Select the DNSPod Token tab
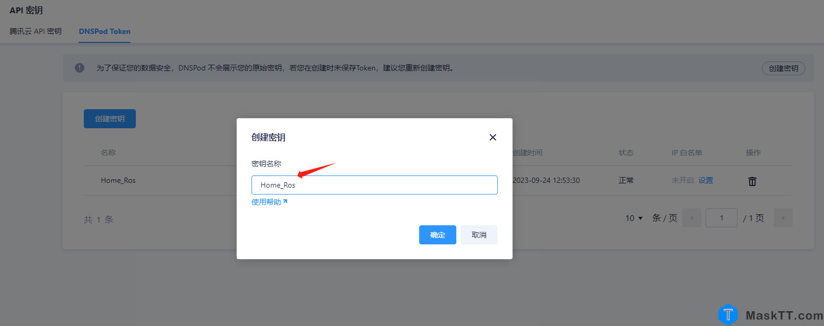This screenshot has width=824, height=326. coord(105,31)
